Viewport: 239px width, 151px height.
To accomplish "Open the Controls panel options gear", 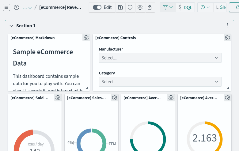I will coord(227,38).
